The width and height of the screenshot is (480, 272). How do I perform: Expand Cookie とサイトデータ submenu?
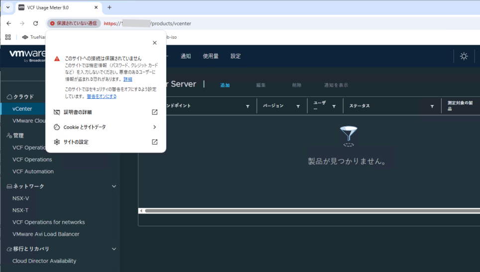point(154,127)
